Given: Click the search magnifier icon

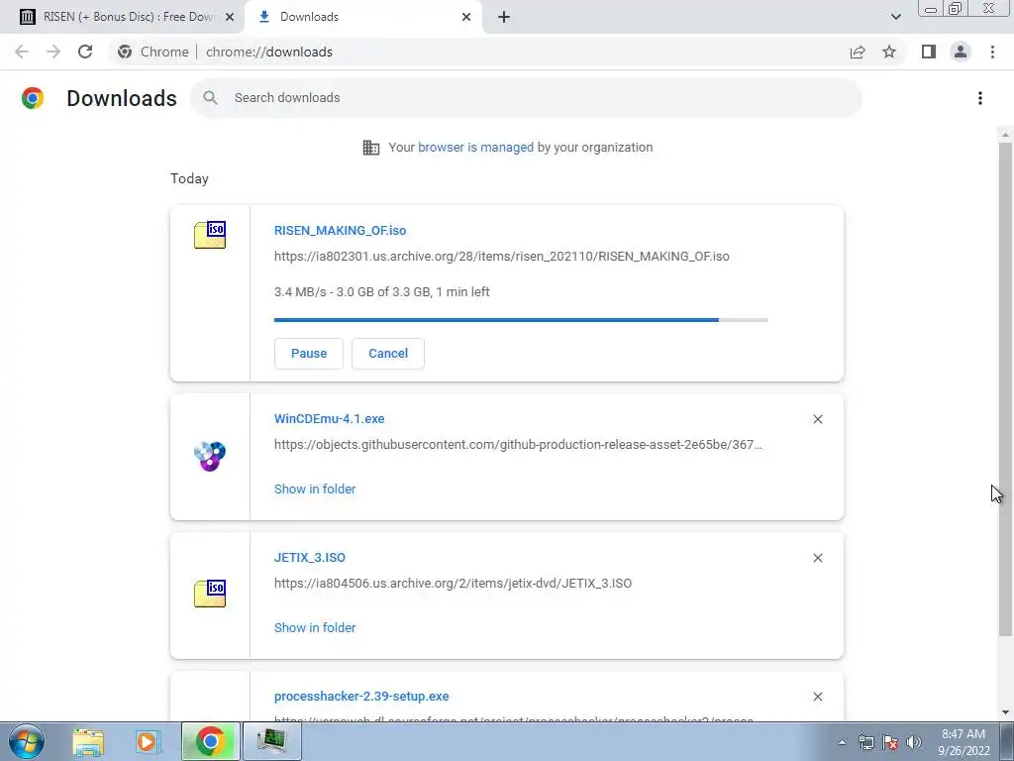Looking at the screenshot, I should [210, 98].
